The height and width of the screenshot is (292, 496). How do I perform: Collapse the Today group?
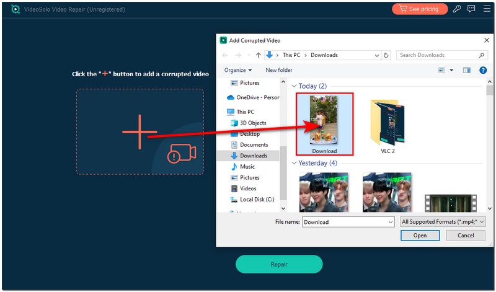(294, 86)
